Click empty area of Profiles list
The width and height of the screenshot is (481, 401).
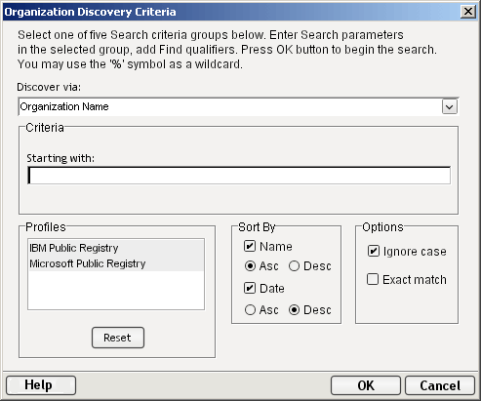click(116, 290)
